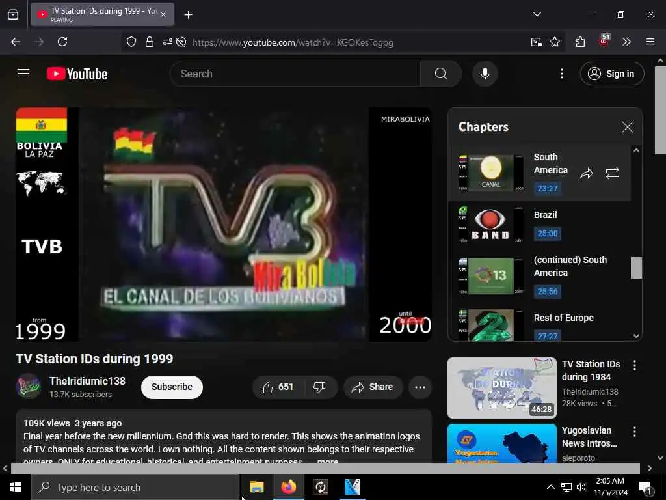Bookmark this page with the star
The height and width of the screenshot is (500, 666).
(554, 42)
